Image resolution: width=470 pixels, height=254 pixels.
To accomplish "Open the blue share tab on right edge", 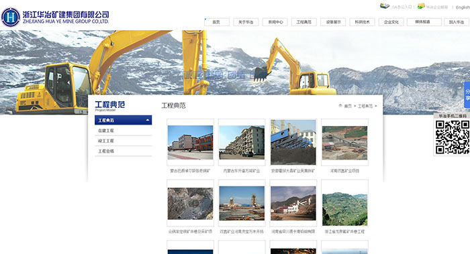I will (467, 94).
